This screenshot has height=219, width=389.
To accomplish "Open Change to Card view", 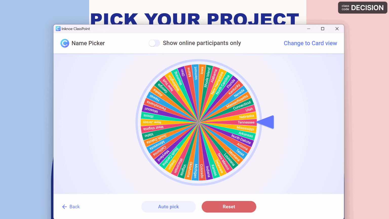I will (x=310, y=43).
